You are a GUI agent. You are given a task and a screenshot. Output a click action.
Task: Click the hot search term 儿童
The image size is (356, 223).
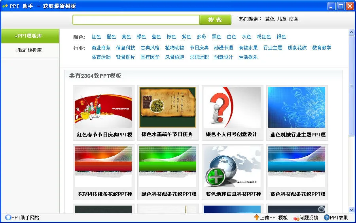pos(282,19)
